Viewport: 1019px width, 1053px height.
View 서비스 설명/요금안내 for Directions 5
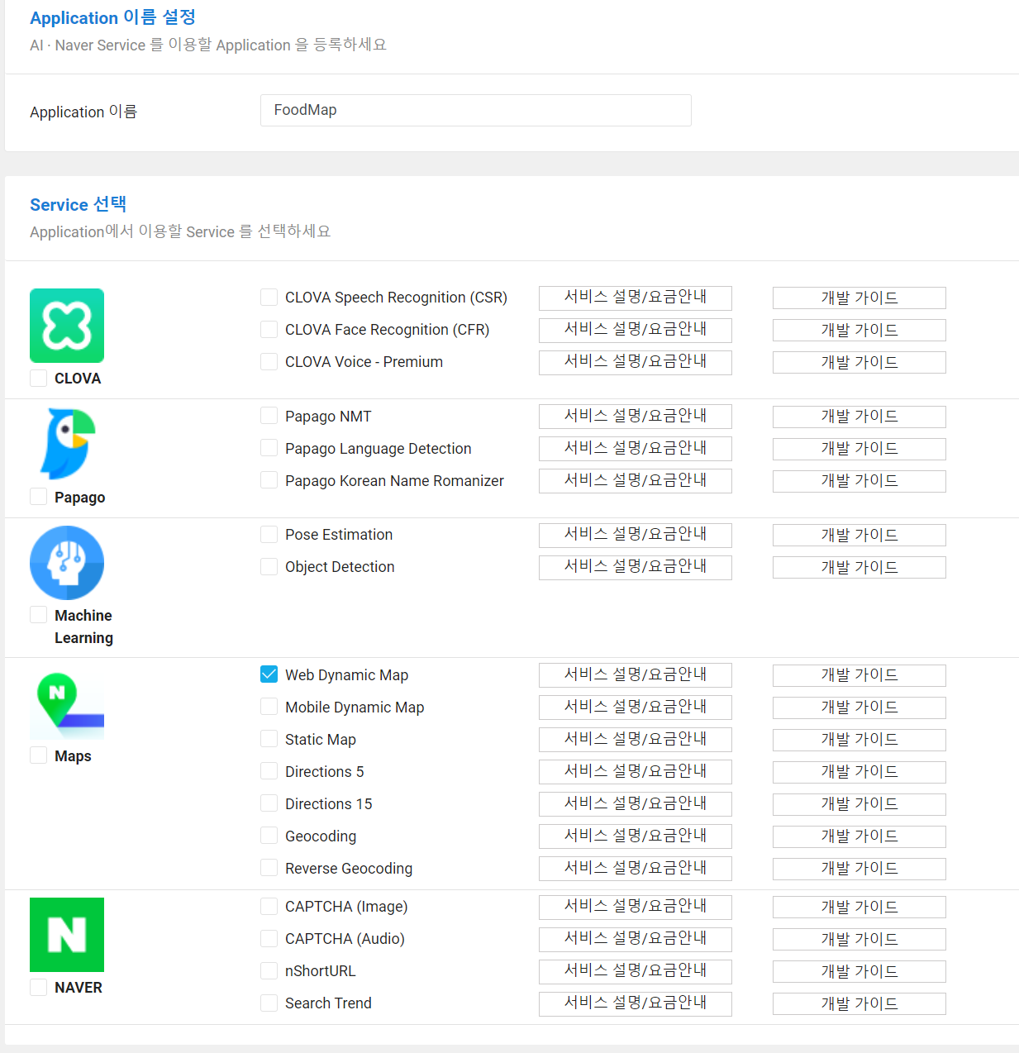(636, 772)
